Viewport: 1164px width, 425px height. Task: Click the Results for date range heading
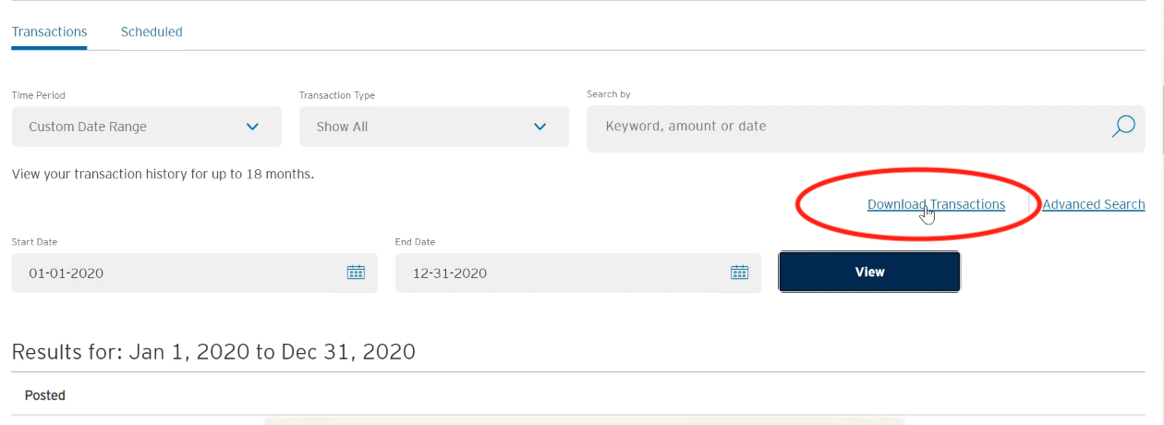tap(213, 351)
